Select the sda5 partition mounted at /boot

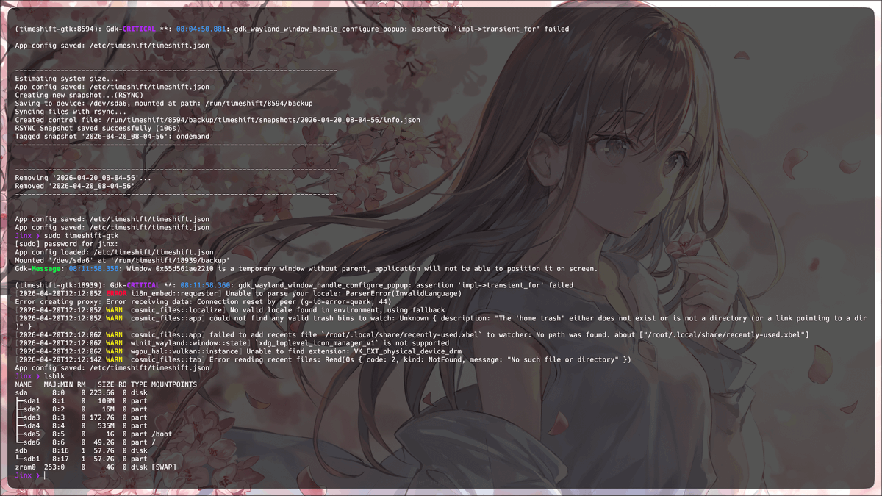coord(88,434)
